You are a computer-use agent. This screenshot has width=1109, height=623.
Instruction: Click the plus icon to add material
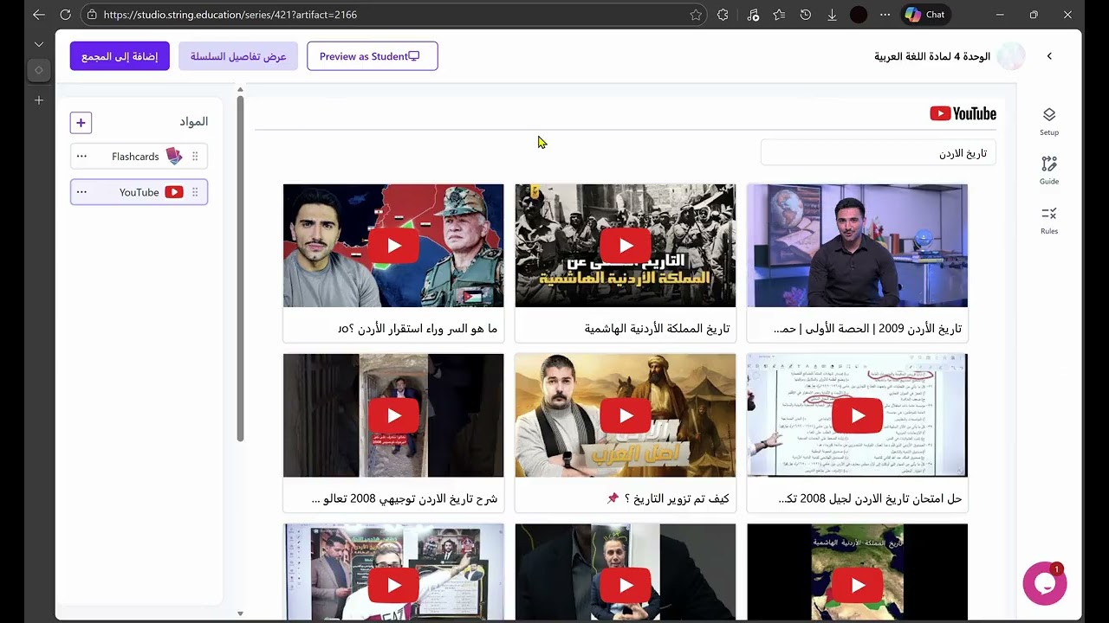(81, 123)
